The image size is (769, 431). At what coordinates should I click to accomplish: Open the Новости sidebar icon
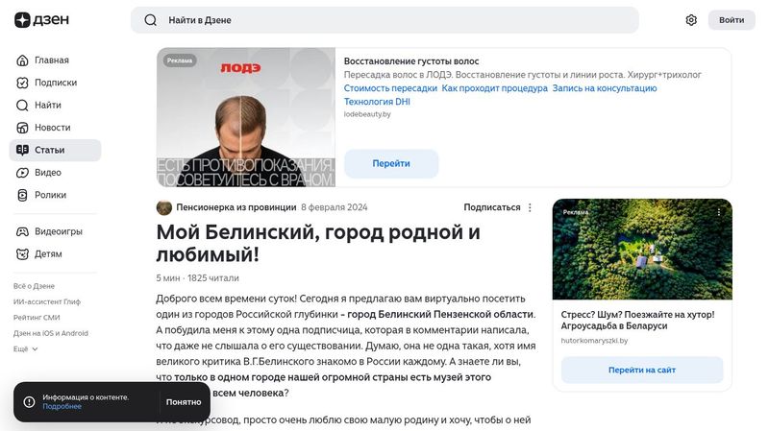pos(22,128)
